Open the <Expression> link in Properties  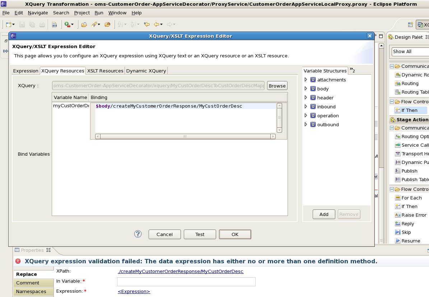(x=134, y=292)
